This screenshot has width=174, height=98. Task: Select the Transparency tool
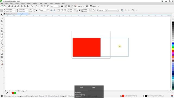2,57
